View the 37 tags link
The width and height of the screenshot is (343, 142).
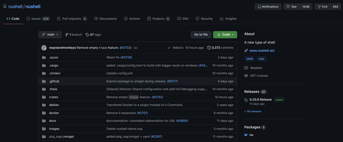pyautogui.click(x=93, y=34)
